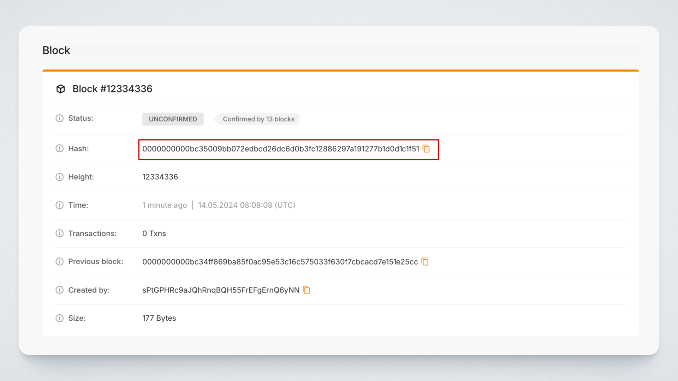This screenshot has width=678, height=381.
Task: Click the cube icon beside Block #12334336
Action: point(61,89)
